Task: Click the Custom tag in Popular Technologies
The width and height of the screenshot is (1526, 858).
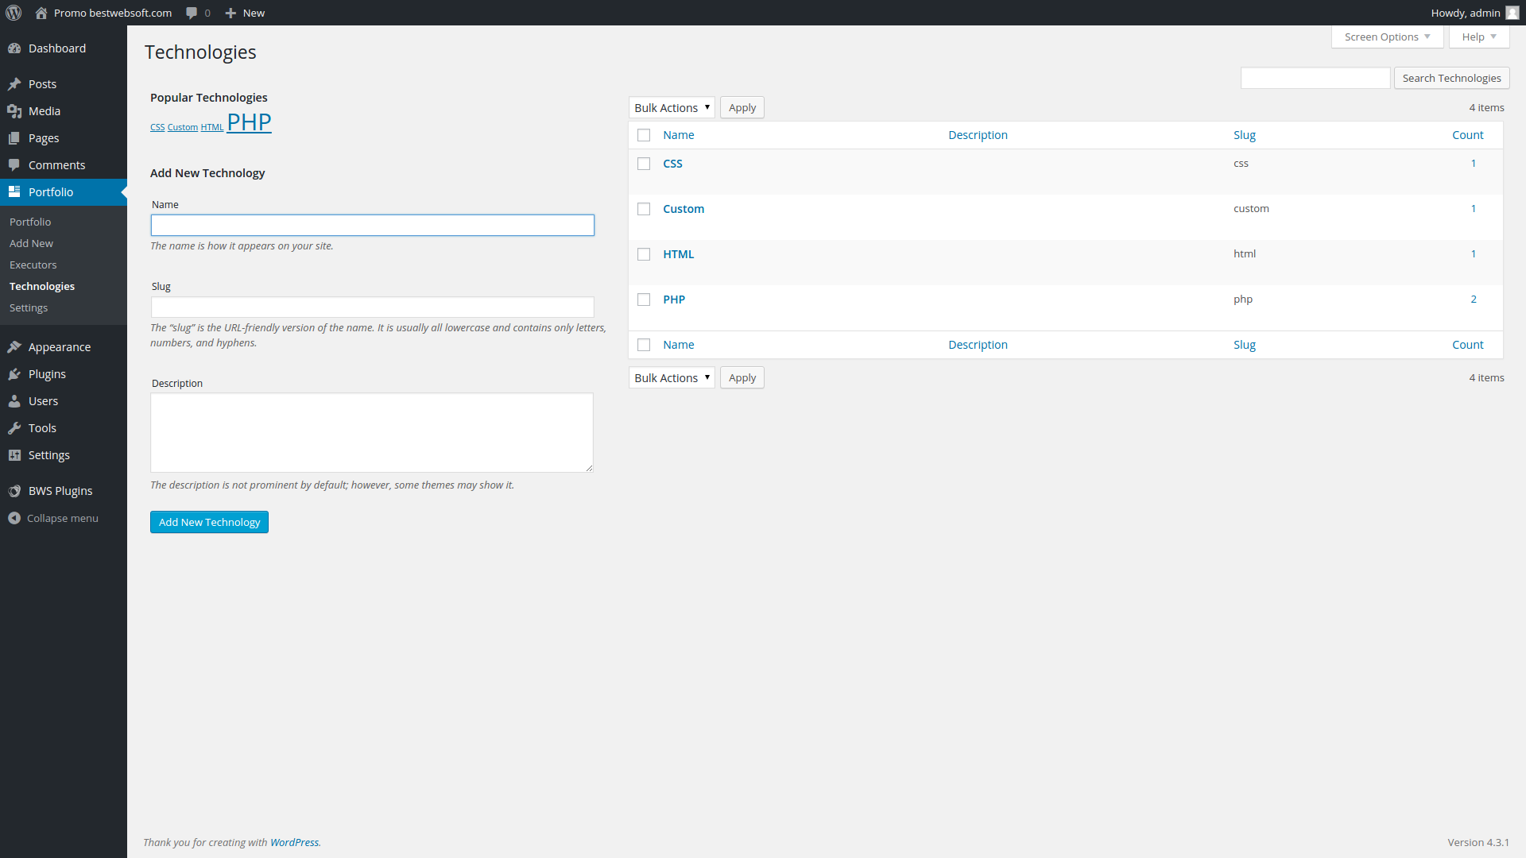Action: point(183,127)
